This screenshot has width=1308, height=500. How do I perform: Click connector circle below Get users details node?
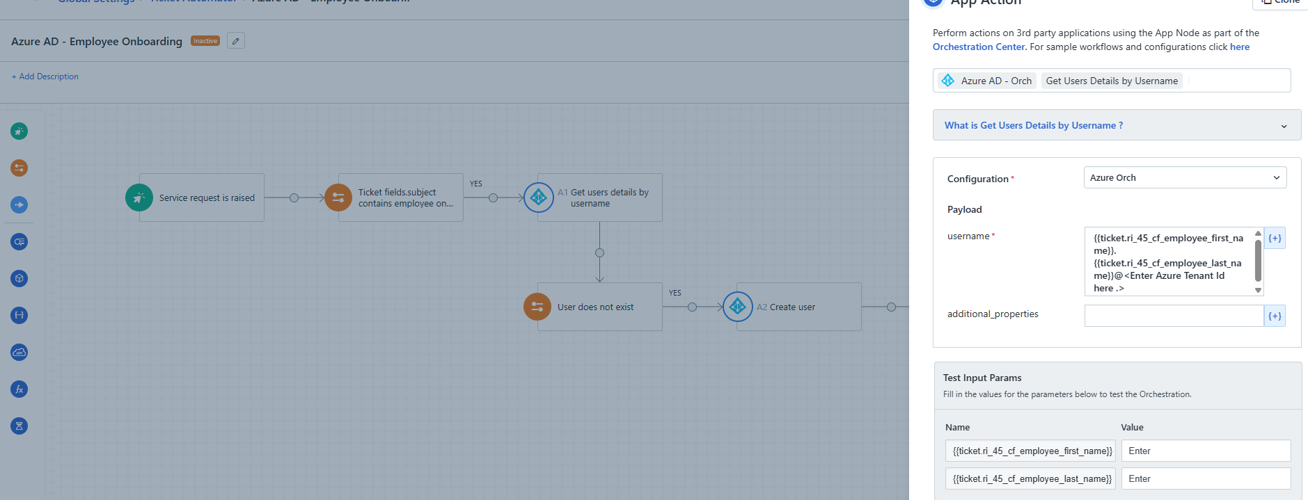(599, 252)
